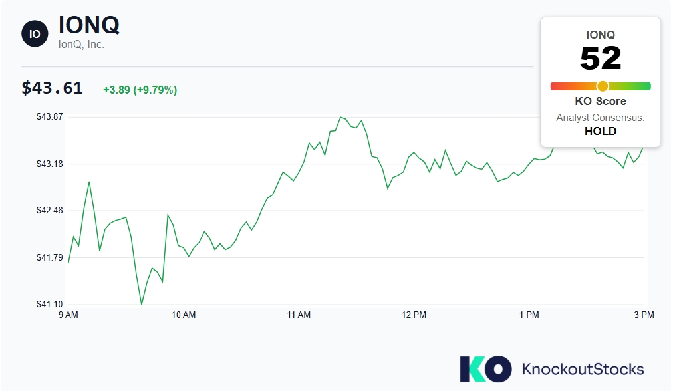
Task: Click the +3.89 (+9.79%) change value
Action: [140, 90]
